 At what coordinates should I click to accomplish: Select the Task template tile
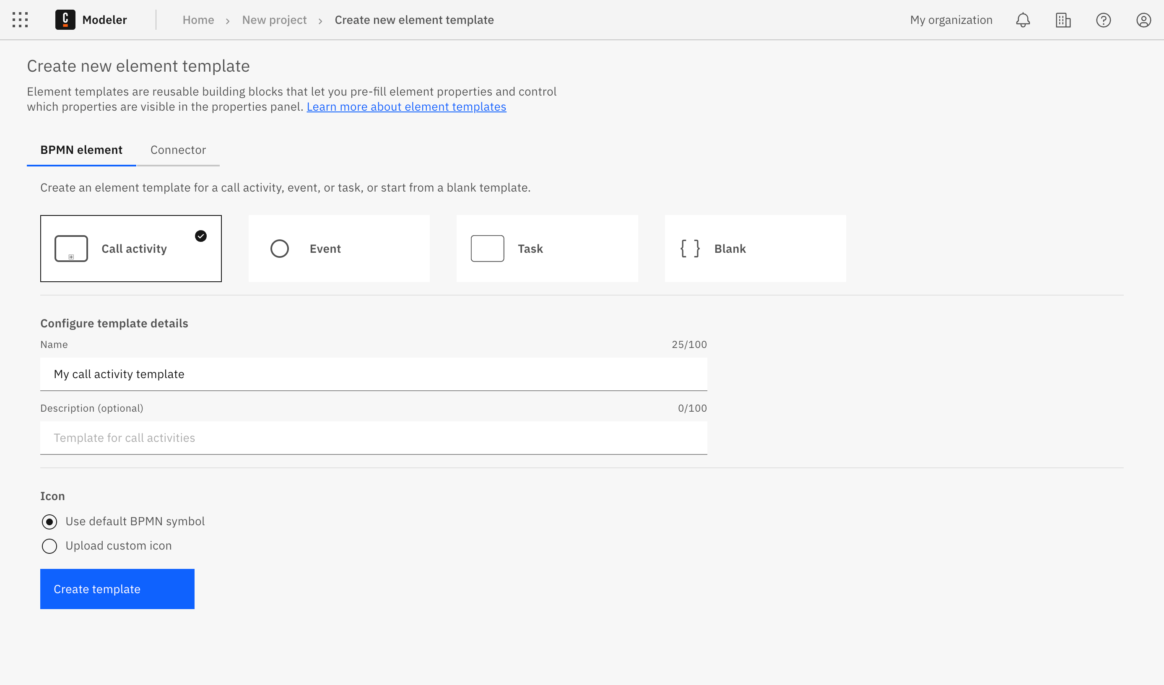(x=547, y=249)
